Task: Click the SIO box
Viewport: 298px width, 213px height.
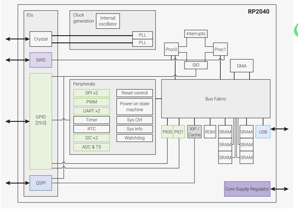Action: (196, 65)
